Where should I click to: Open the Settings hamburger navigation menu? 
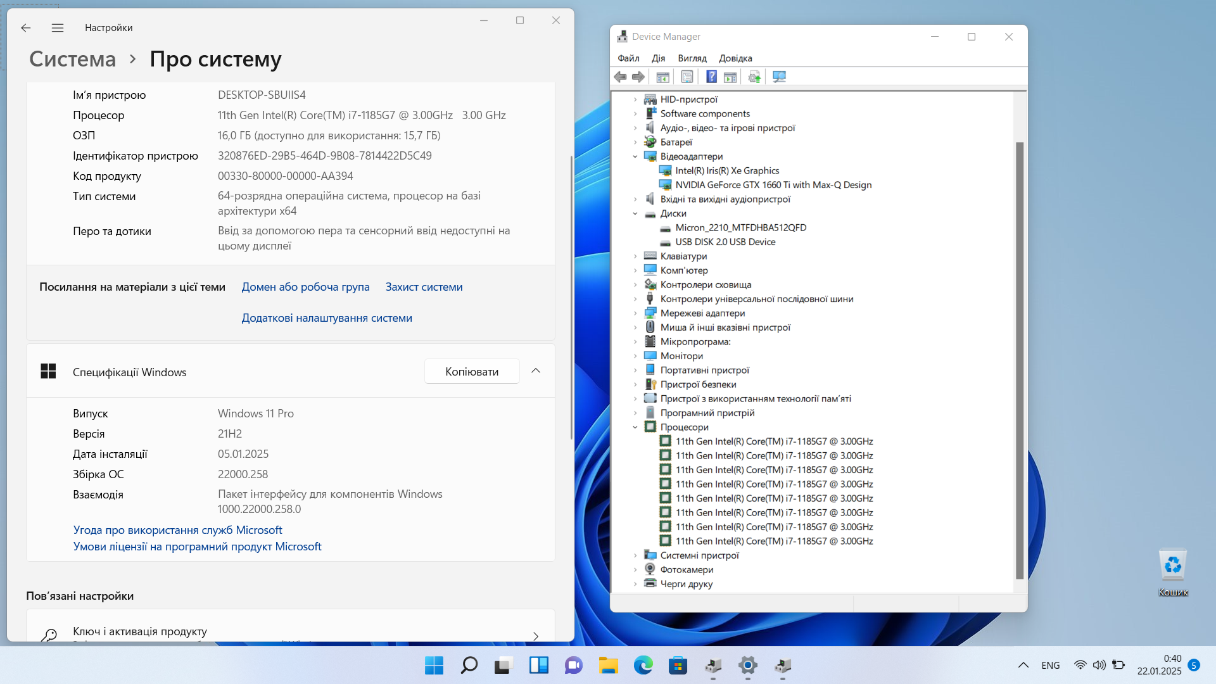coord(58,28)
